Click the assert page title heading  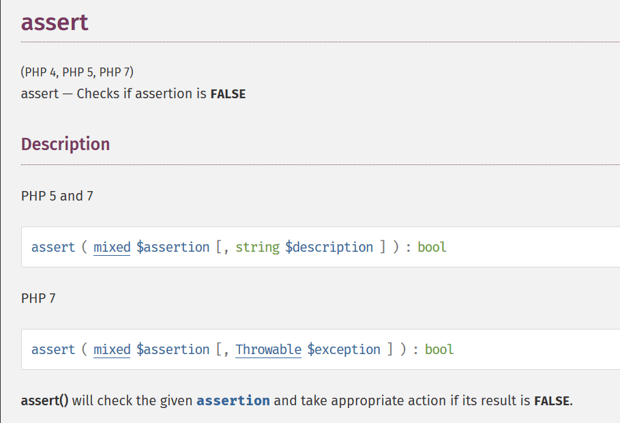[55, 23]
